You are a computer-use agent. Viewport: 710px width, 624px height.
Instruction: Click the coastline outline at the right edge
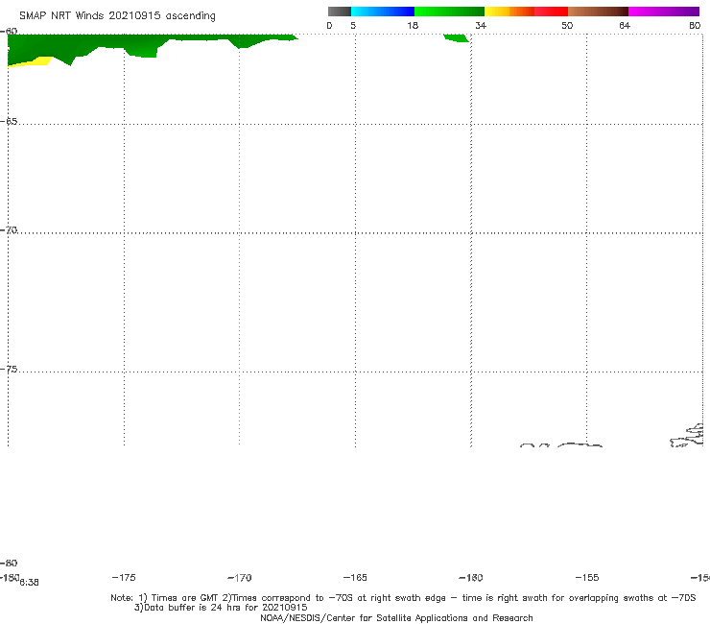(x=688, y=436)
